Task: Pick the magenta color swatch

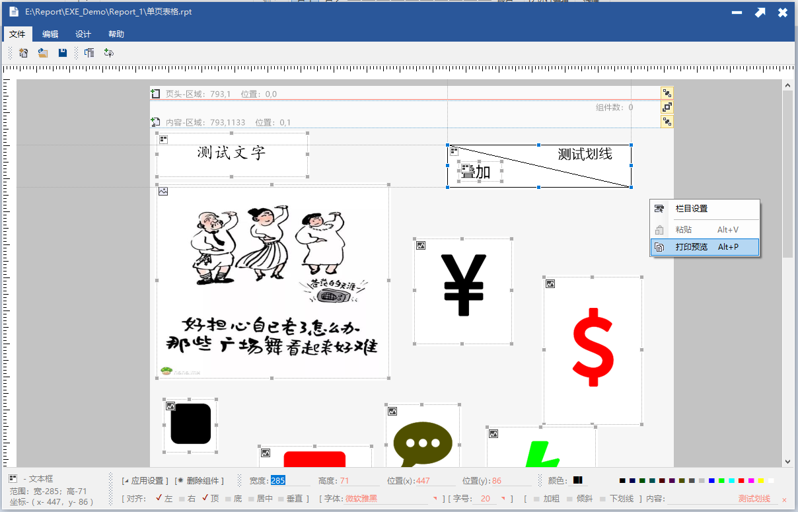Action: 751,480
